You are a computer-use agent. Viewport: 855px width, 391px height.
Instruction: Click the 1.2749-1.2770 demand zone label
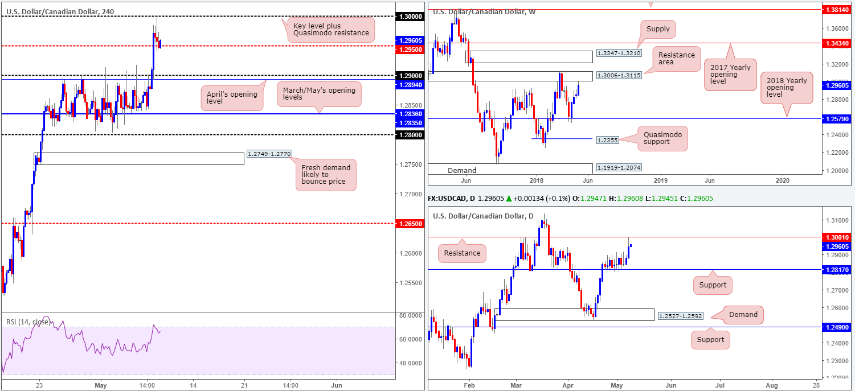269,154
